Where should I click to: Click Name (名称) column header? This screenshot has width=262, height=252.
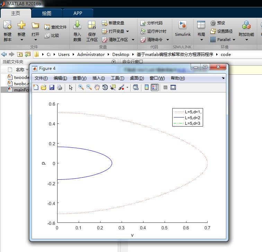pos(20,70)
